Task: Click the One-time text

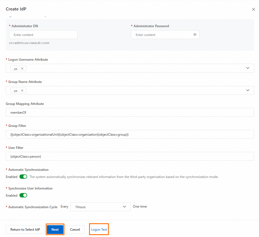Action: [x=140, y=207]
